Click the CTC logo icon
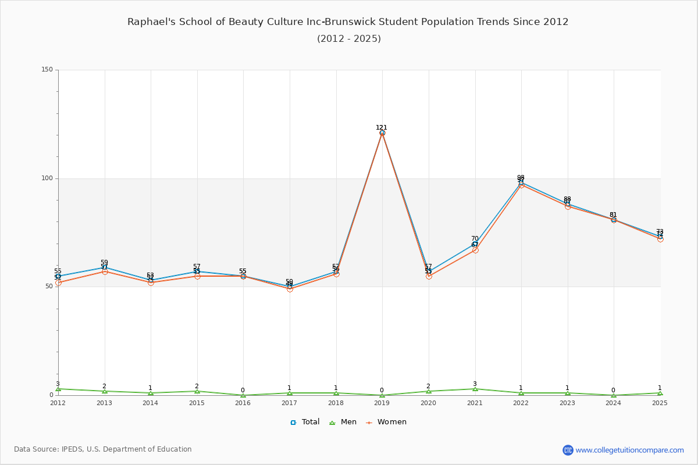This screenshot has width=698, height=465. point(568,450)
